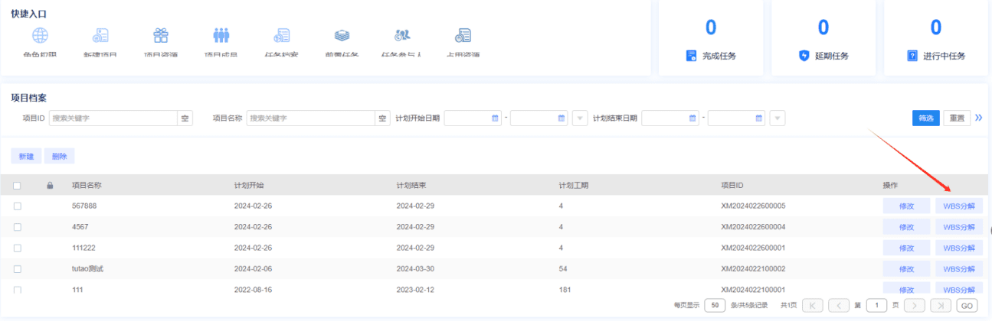992x321 pixels.
Task: Go to the first page of records
Action: click(813, 305)
